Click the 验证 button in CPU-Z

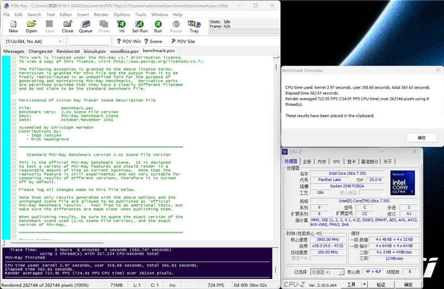[x=381, y=285]
